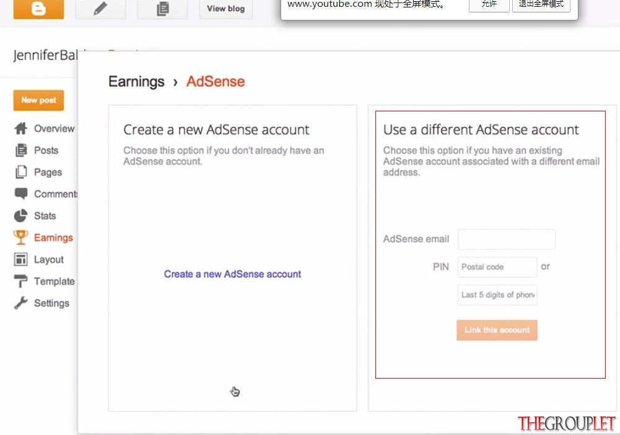The height and width of the screenshot is (435, 620).
Task: Click the pencil new-post icon
Action: [x=100, y=9]
